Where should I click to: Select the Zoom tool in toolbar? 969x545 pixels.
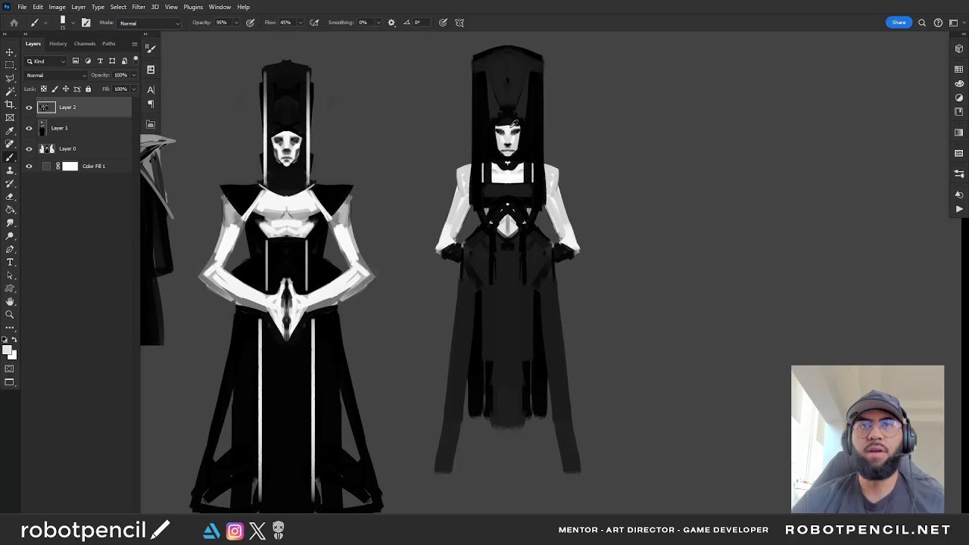pyautogui.click(x=10, y=314)
